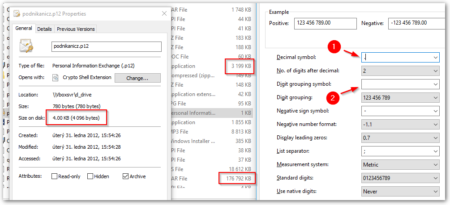Enable the Read-only attribute checkbox
Screen dimensions: 450x205
[55, 176]
